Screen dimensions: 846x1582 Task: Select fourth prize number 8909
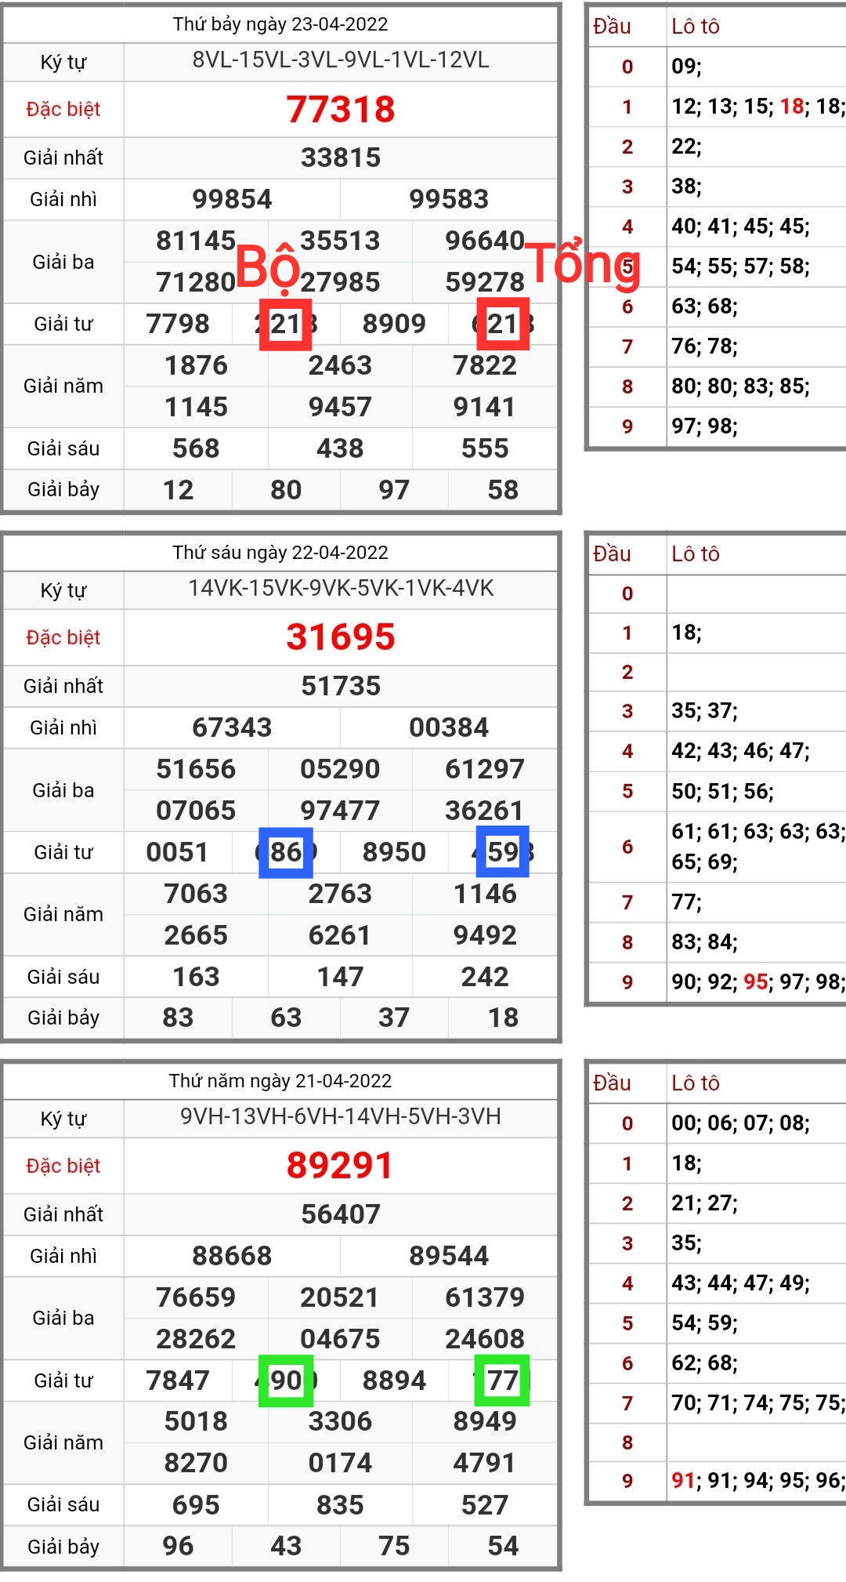pyautogui.click(x=394, y=324)
